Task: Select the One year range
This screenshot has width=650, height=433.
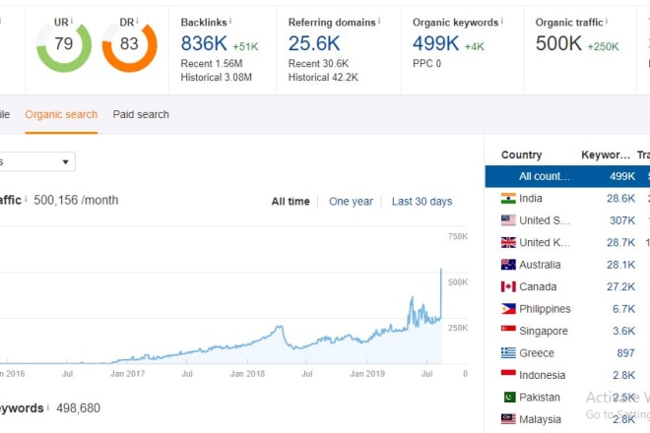Action: 351,202
